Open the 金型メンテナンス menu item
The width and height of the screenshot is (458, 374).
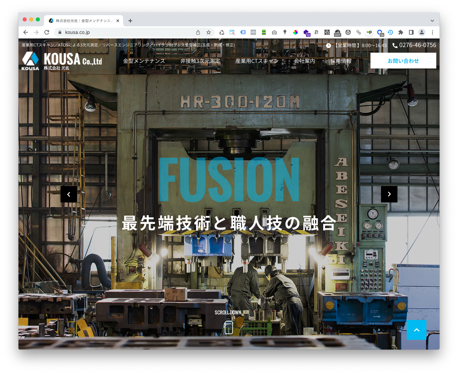[x=144, y=61]
